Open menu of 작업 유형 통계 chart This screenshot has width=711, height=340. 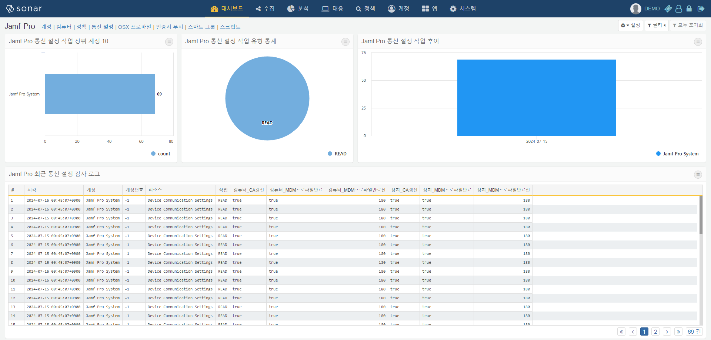tap(346, 42)
